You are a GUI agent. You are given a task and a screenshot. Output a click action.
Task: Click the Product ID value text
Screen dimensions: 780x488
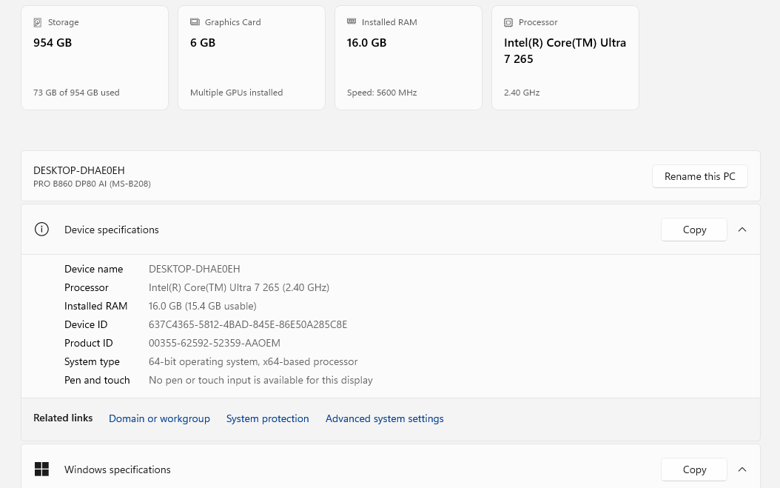point(214,343)
